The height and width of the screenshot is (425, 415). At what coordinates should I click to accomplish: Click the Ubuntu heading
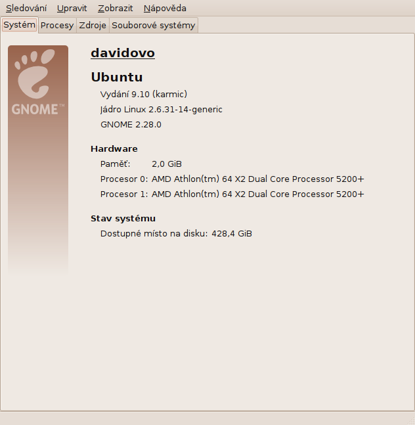[117, 77]
